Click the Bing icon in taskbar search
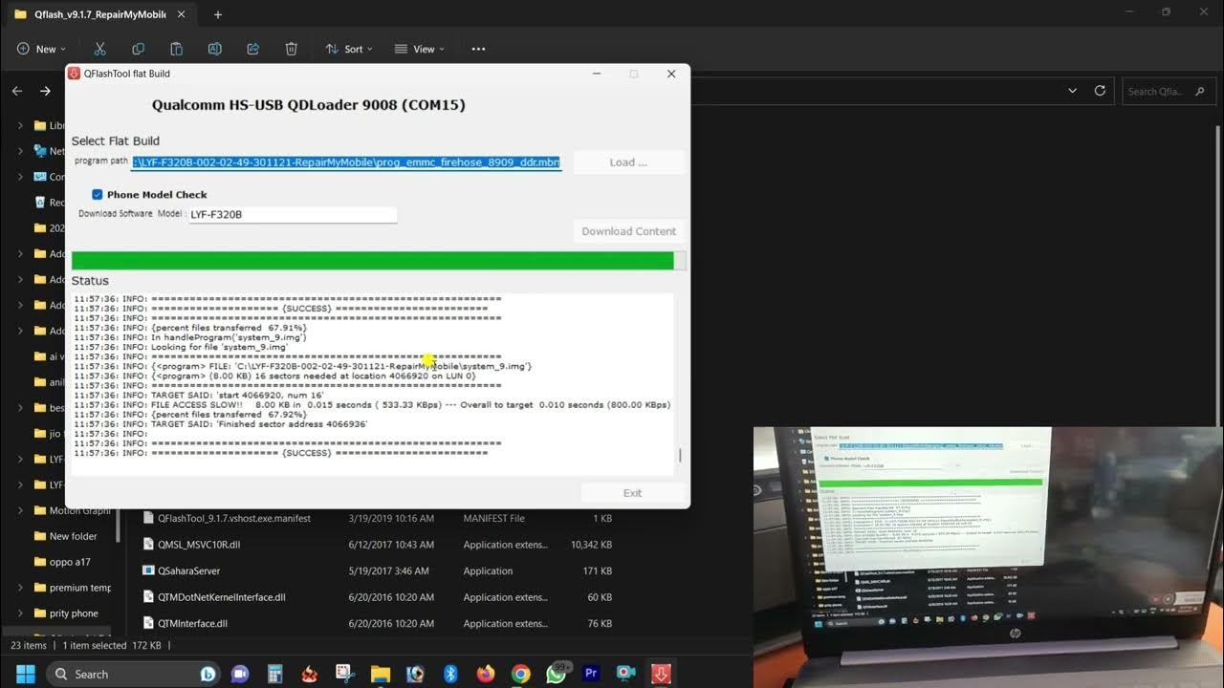This screenshot has height=688, width=1224. [208, 674]
